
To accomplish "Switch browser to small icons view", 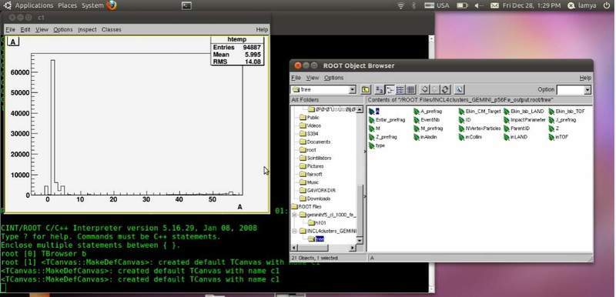I will coord(390,90).
